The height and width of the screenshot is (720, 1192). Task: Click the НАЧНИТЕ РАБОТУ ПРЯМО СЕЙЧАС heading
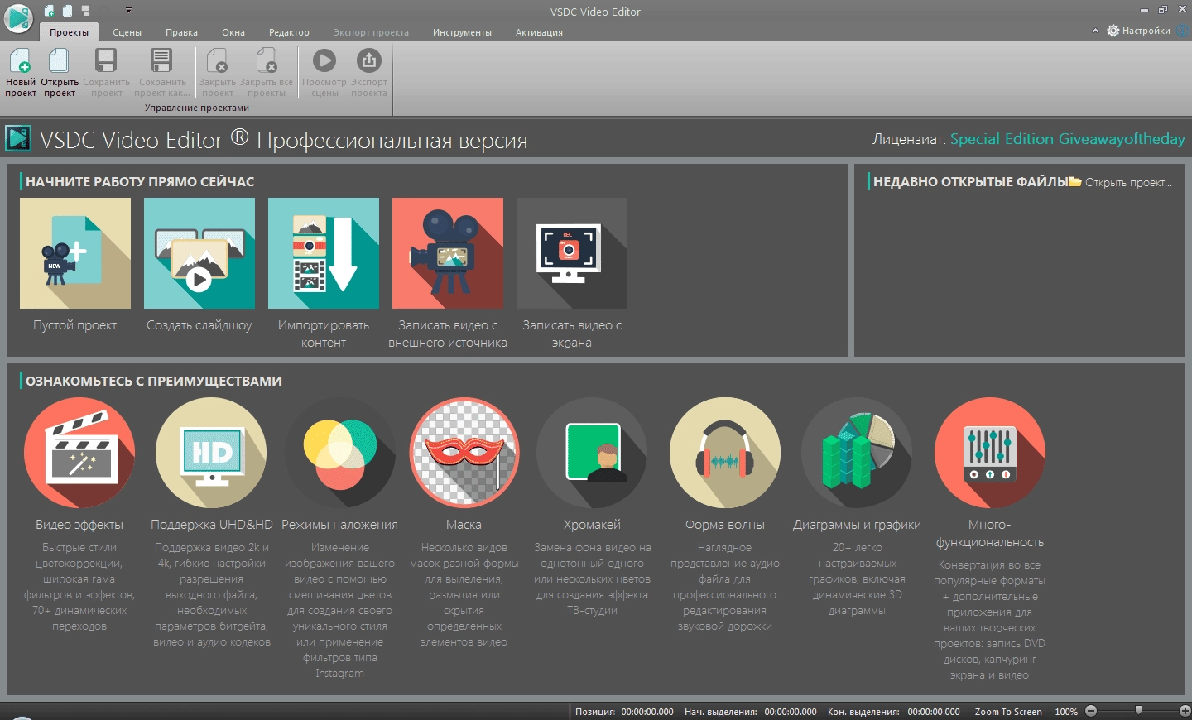tap(140, 181)
